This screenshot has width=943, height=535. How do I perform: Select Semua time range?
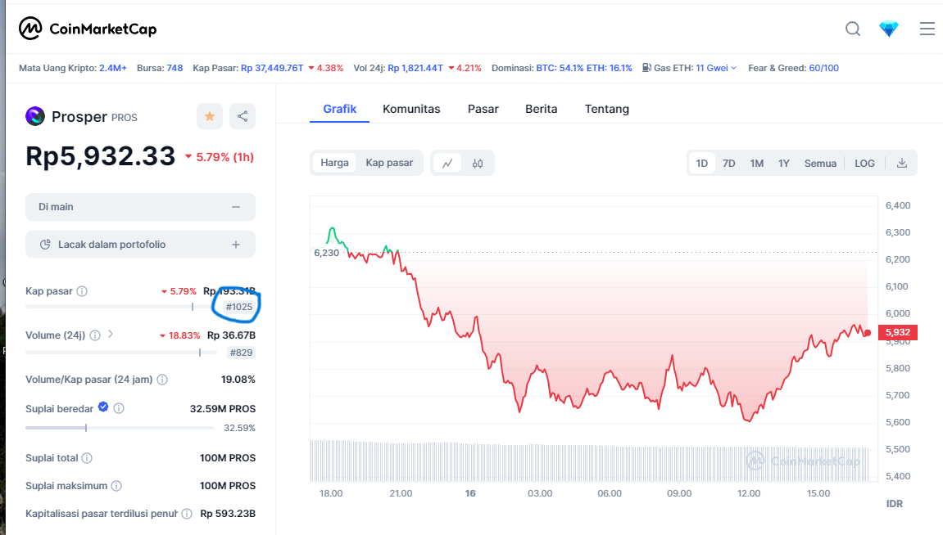tap(820, 164)
